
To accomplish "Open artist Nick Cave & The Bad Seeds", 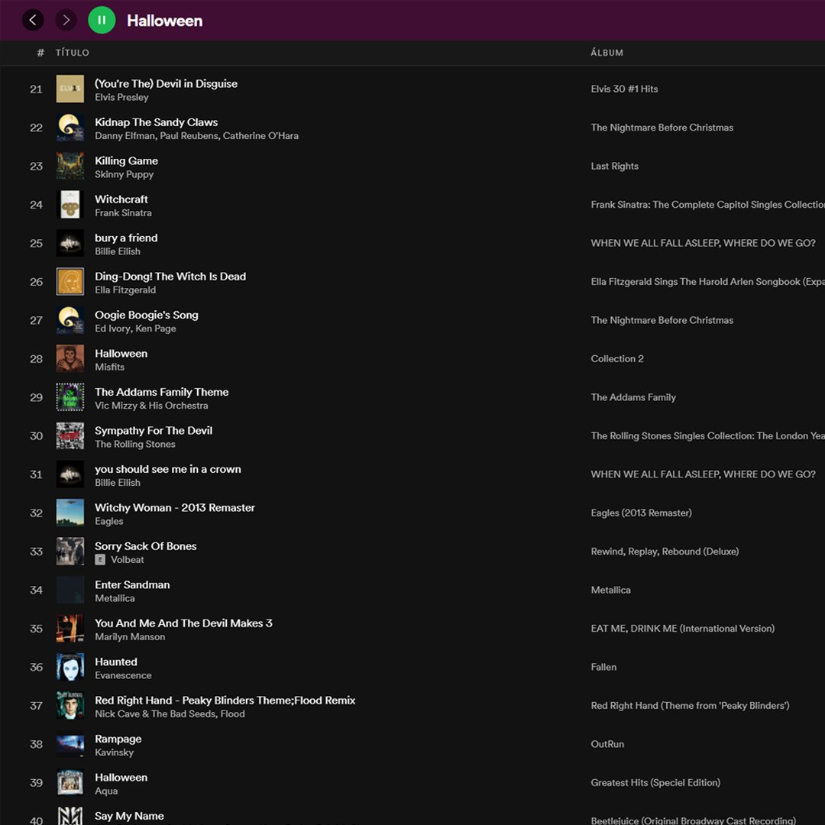I will coord(155,713).
